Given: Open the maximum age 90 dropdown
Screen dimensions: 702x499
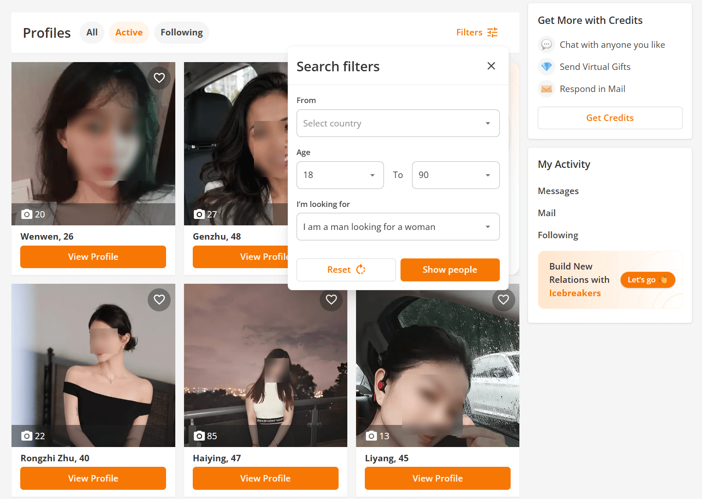Looking at the screenshot, I should coord(455,175).
